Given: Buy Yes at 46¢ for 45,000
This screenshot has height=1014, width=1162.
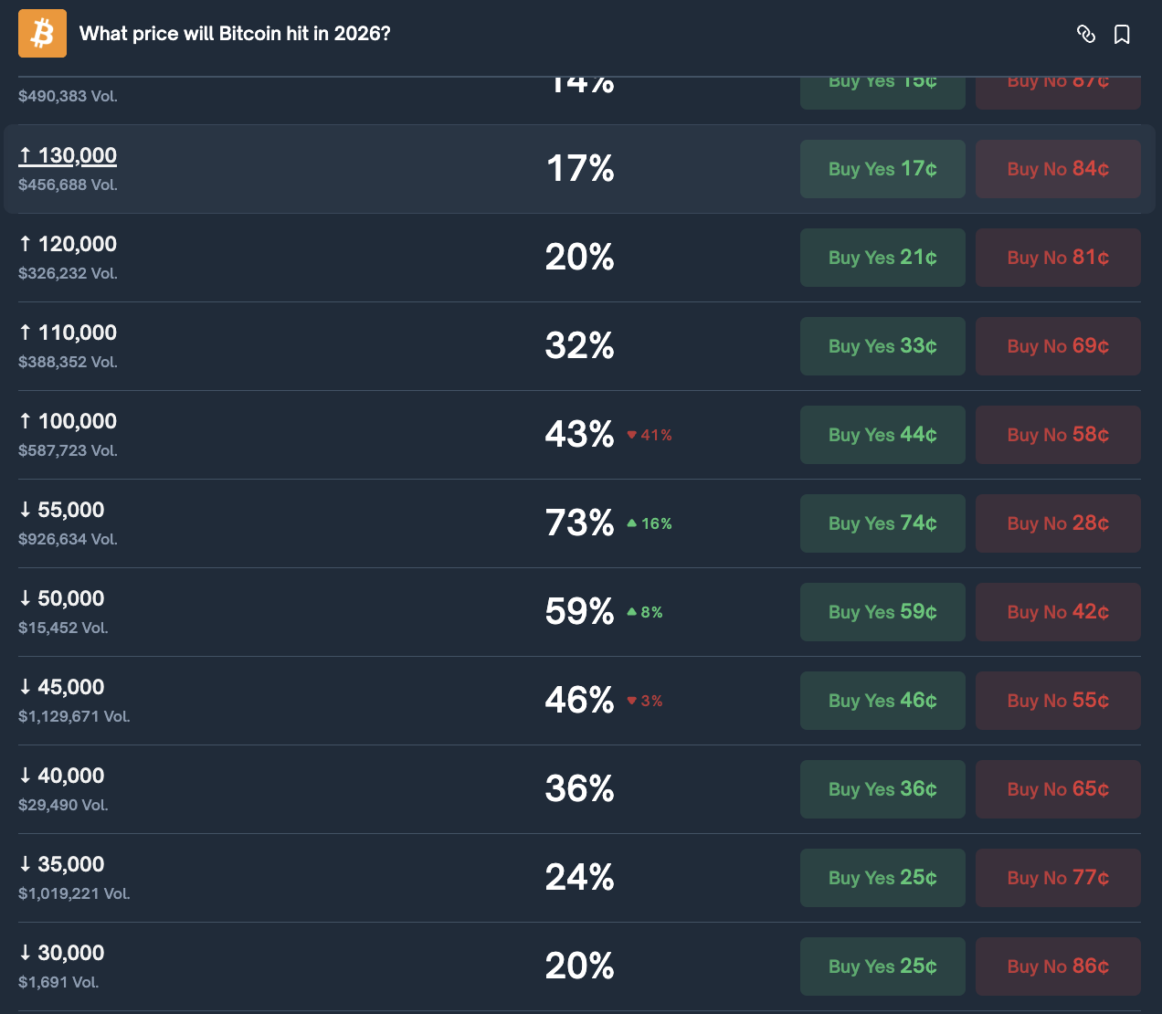Looking at the screenshot, I should click(x=882, y=701).
